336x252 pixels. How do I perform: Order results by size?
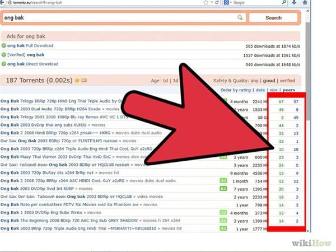[274, 90]
